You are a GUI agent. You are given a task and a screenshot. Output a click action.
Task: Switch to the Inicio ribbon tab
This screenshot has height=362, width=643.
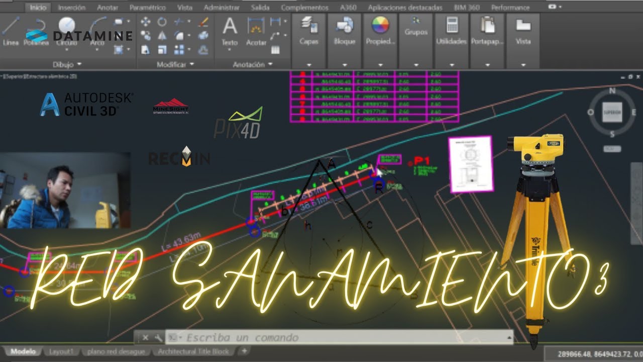tap(38, 8)
